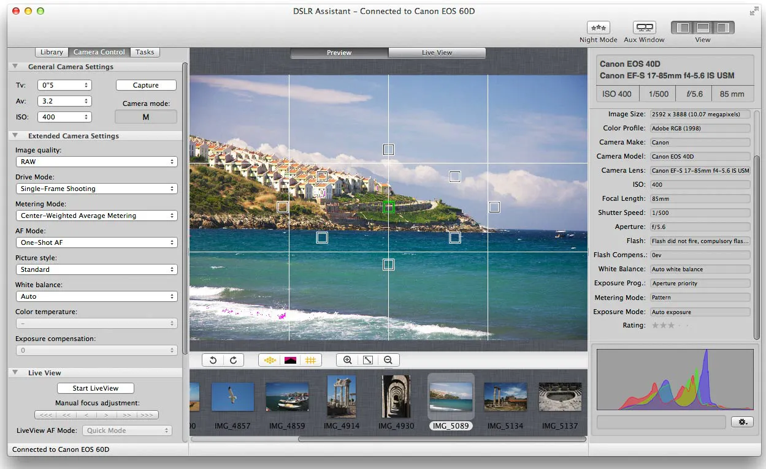This screenshot has width=766, height=469.
Task: Switch to the Camera Control tab
Action: (99, 52)
